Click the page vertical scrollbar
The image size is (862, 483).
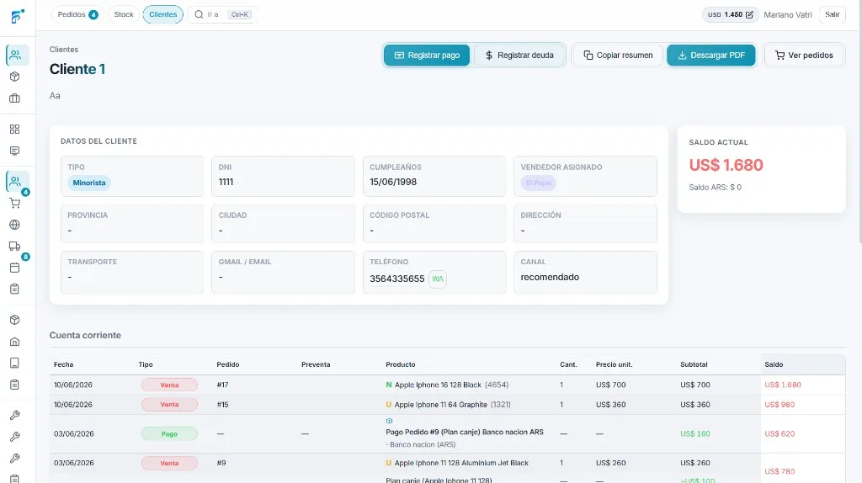[x=859, y=121]
